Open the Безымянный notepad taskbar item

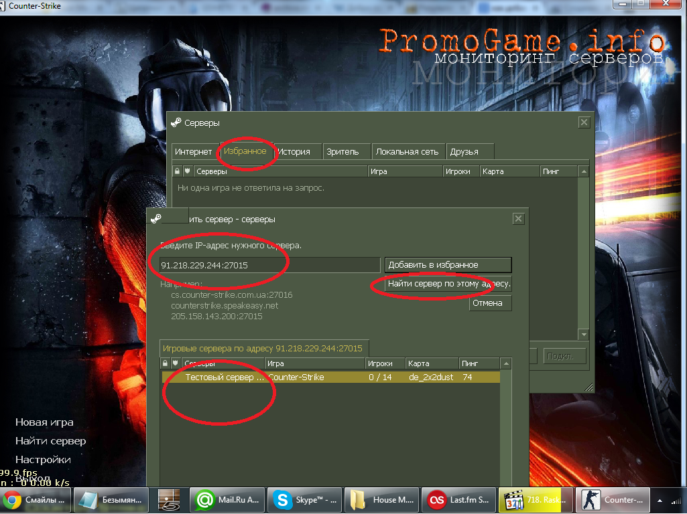coord(111,499)
